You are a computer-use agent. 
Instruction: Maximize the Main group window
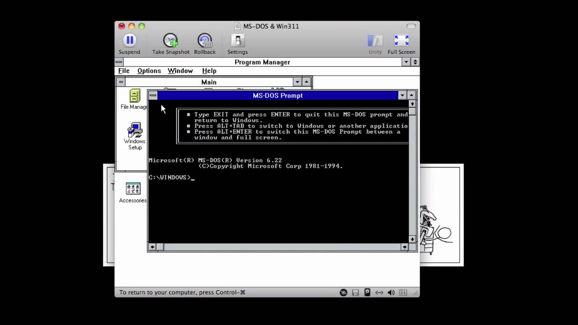coord(307,82)
